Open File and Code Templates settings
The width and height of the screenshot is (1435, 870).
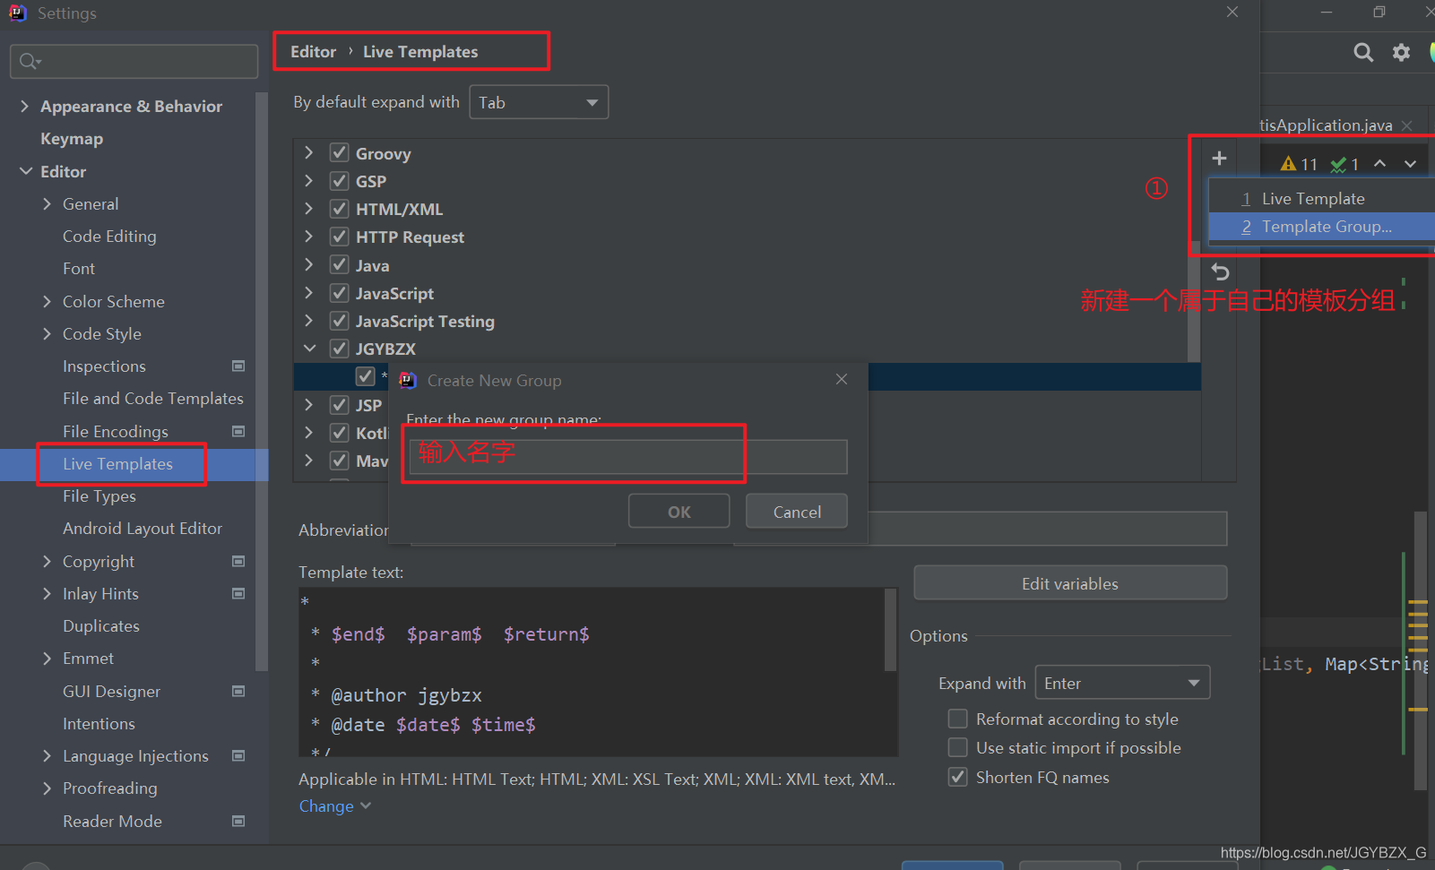pos(152,399)
